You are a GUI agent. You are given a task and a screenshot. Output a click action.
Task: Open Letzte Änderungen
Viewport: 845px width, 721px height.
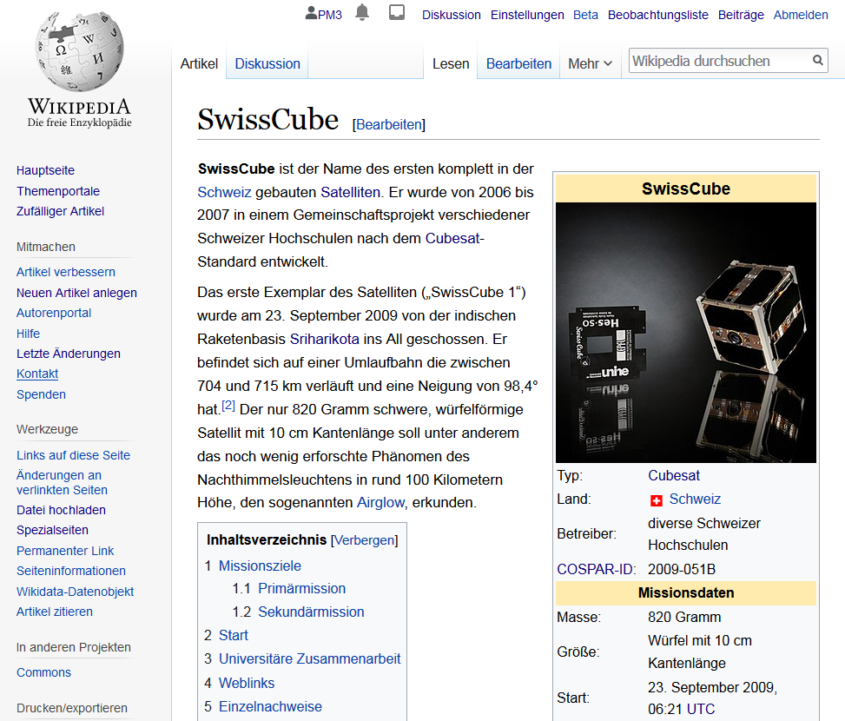69,354
